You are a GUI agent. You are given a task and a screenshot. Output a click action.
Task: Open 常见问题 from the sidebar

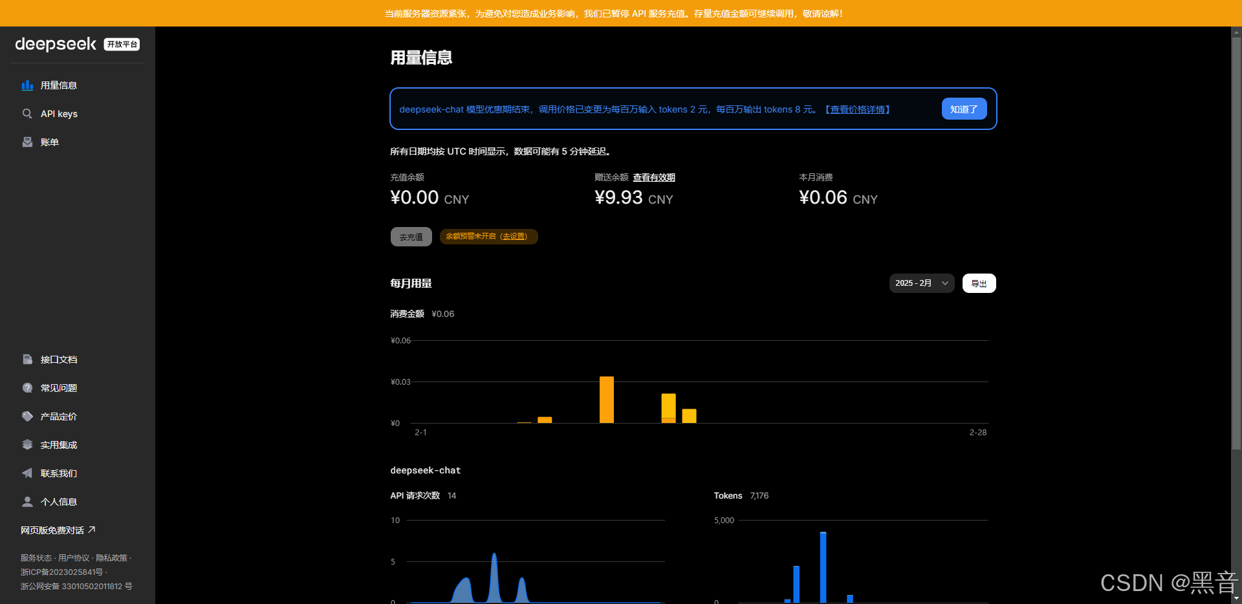pos(78,388)
